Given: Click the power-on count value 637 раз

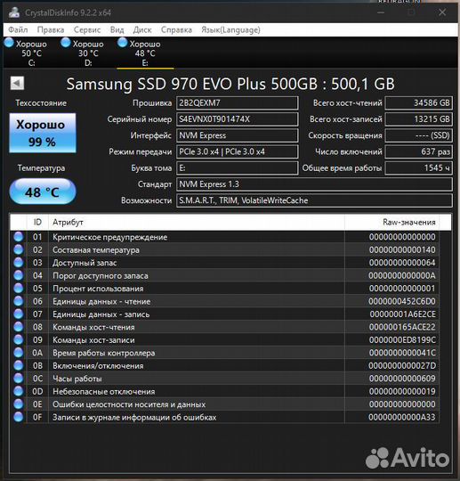Looking at the screenshot, I should click(x=419, y=151).
